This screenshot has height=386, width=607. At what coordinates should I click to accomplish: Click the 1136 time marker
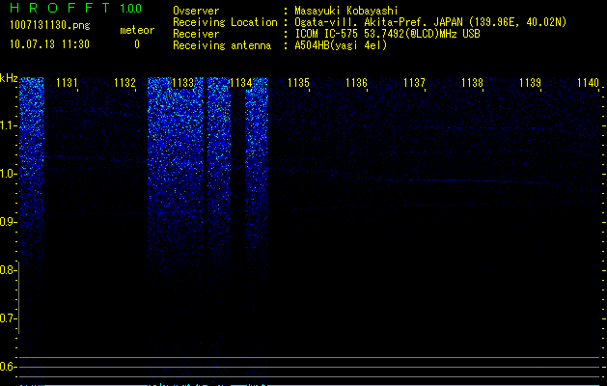click(356, 83)
